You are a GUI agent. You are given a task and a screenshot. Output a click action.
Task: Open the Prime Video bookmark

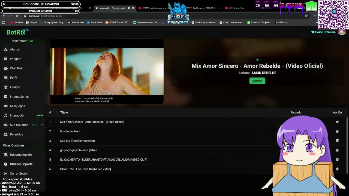tap(95, 23)
